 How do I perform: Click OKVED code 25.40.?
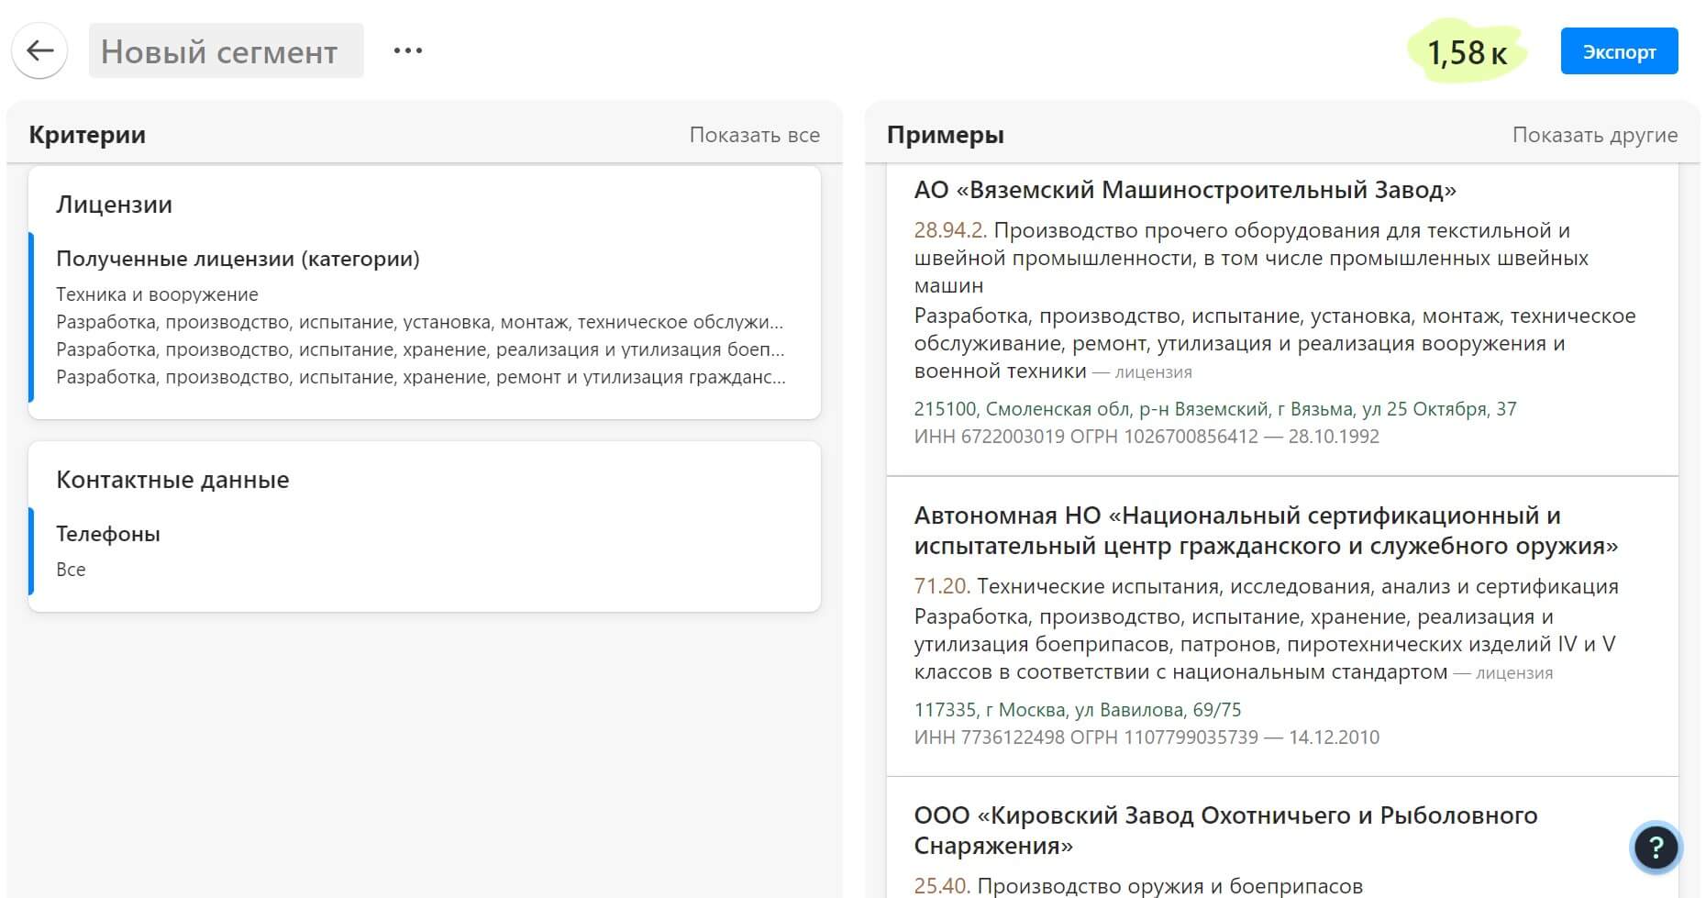tap(942, 886)
